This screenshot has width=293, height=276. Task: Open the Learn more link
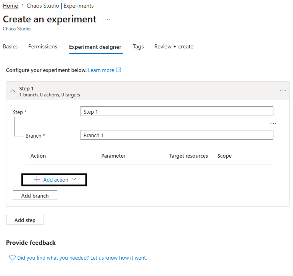point(101,70)
